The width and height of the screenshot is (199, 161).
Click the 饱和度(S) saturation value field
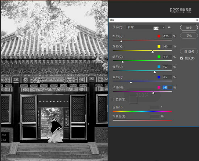coord(155,116)
